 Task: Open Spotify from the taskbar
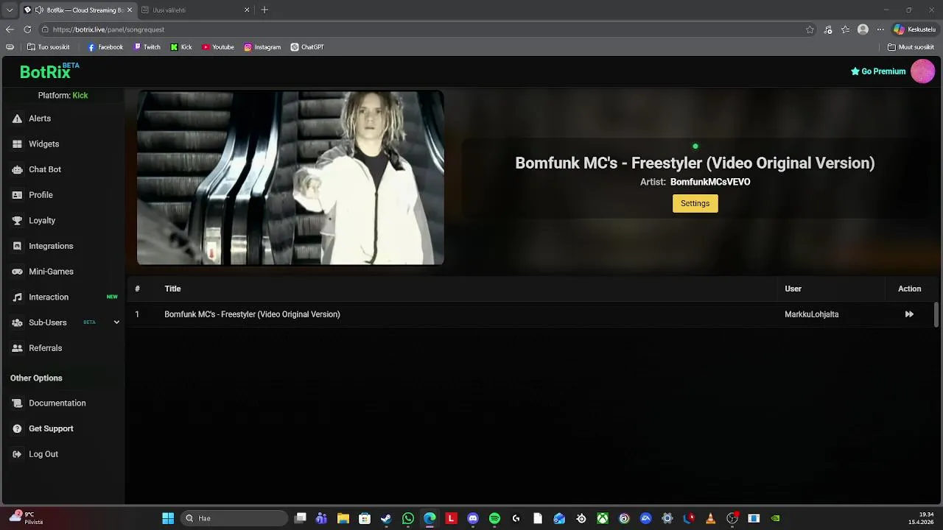[494, 518]
